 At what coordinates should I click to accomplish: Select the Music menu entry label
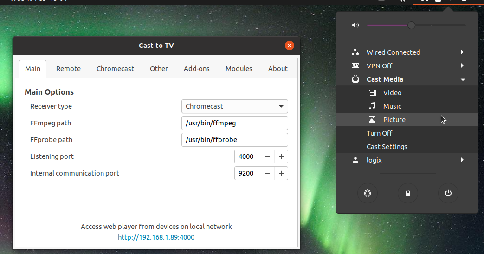click(392, 106)
